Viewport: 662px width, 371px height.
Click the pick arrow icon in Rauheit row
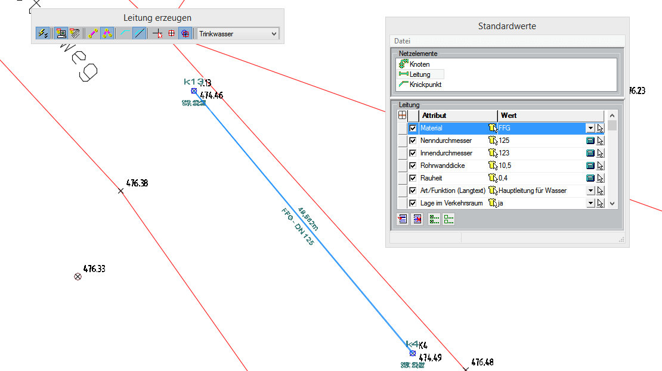coord(600,178)
